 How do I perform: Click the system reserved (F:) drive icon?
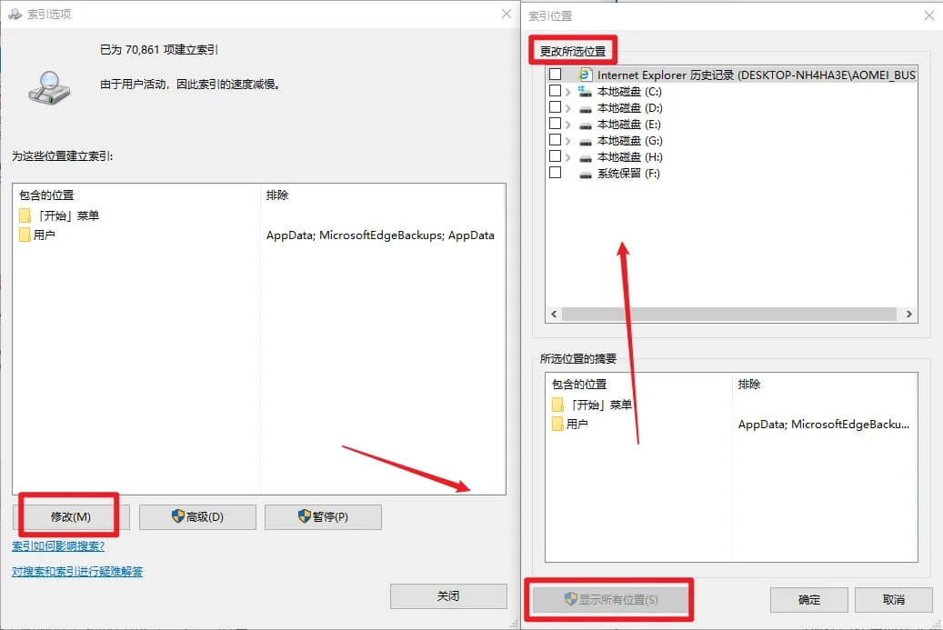(x=586, y=174)
